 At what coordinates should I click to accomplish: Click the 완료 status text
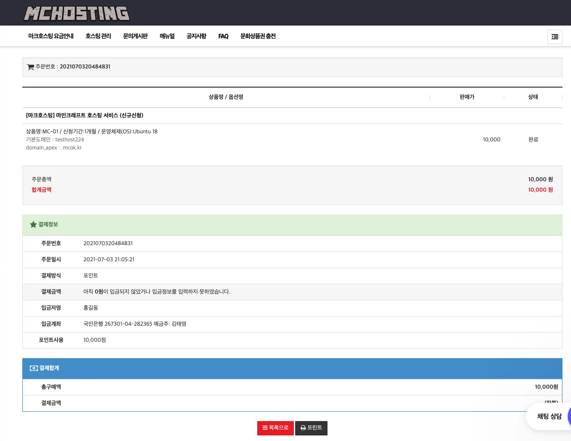(x=533, y=139)
